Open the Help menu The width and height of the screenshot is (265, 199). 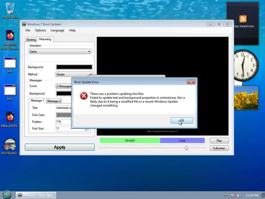72,30
